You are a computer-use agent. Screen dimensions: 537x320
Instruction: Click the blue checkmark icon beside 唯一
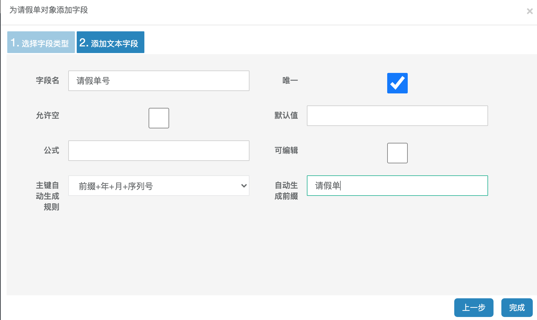[x=397, y=83]
